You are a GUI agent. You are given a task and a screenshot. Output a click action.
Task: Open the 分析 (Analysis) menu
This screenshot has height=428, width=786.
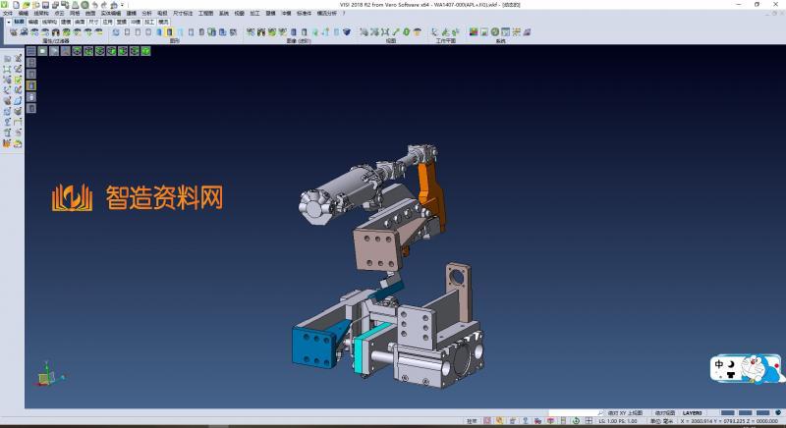coord(146,13)
